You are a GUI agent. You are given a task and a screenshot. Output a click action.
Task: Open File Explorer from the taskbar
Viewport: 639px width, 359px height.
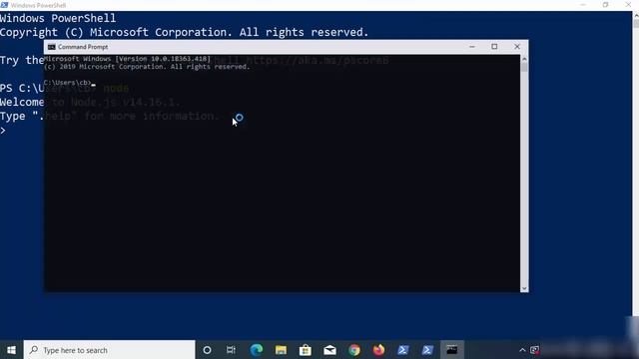[x=281, y=350]
